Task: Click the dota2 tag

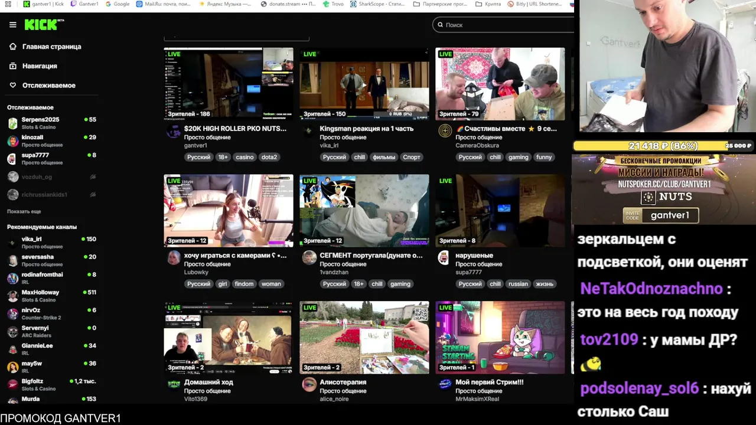Action: click(269, 157)
